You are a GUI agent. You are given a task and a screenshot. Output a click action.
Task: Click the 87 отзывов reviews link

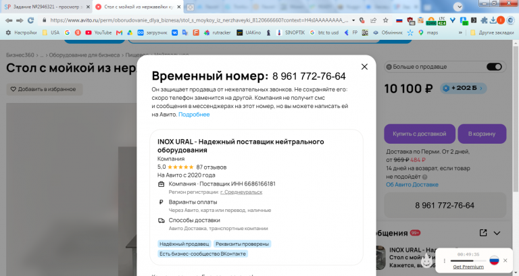[x=211, y=167]
